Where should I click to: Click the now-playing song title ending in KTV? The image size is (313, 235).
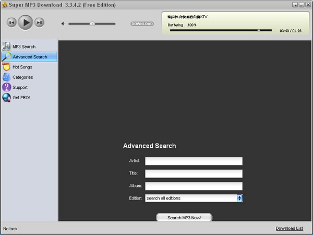(187, 17)
